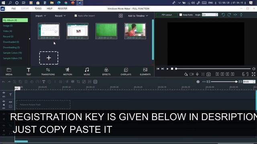Open Windows Start menu

3,3
